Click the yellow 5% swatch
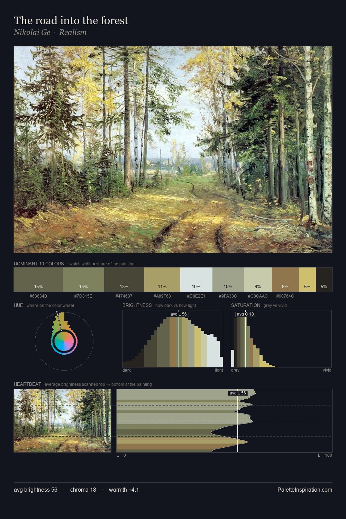 307,279
